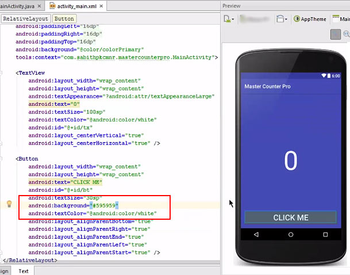Expand the configuration dropdown arrow in Preview
The height and width of the screenshot is (275, 350).
[x=233, y=20]
